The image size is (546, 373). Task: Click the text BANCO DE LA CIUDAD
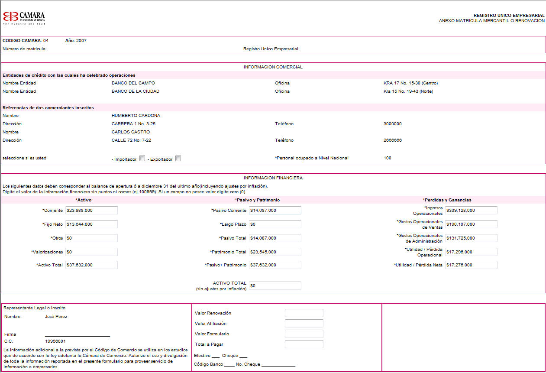click(x=136, y=91)
